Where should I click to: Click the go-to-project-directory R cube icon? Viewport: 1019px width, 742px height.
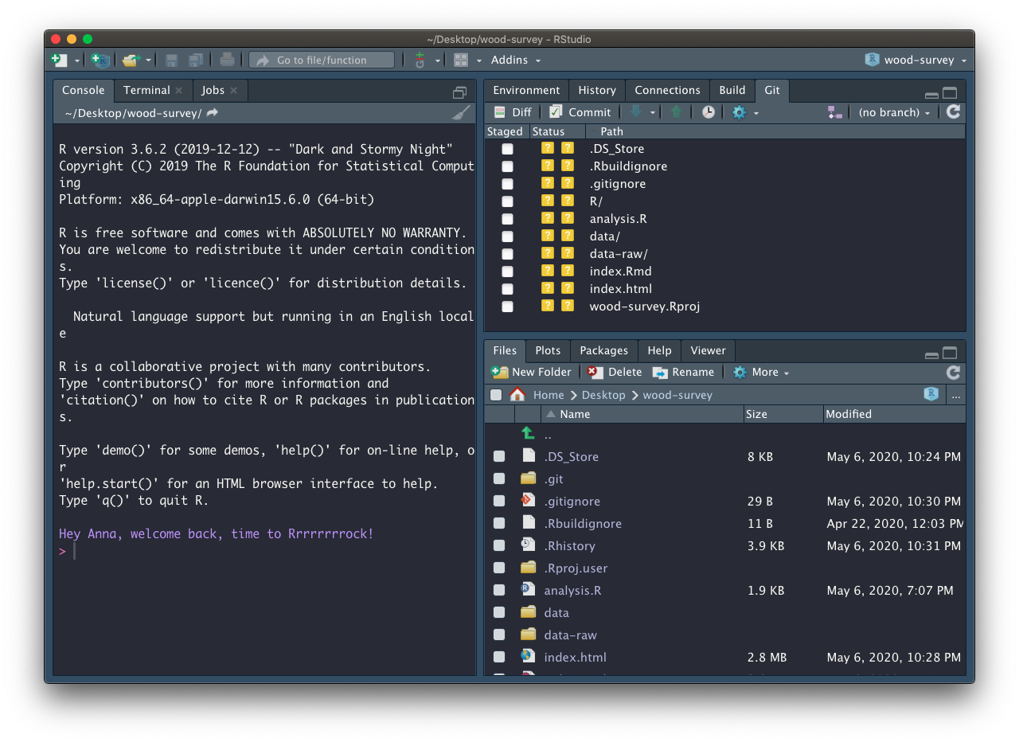pos(931,394)
